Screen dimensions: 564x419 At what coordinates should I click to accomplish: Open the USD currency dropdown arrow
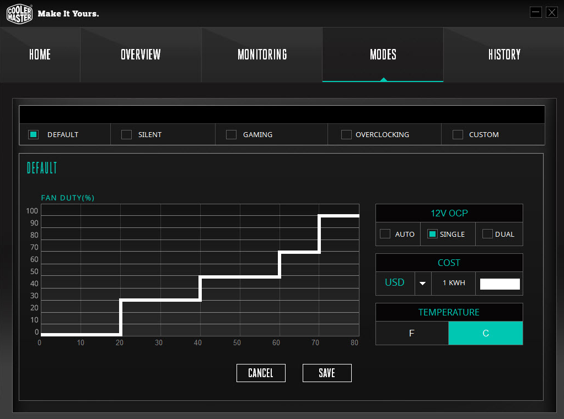[x=423, y=283]
